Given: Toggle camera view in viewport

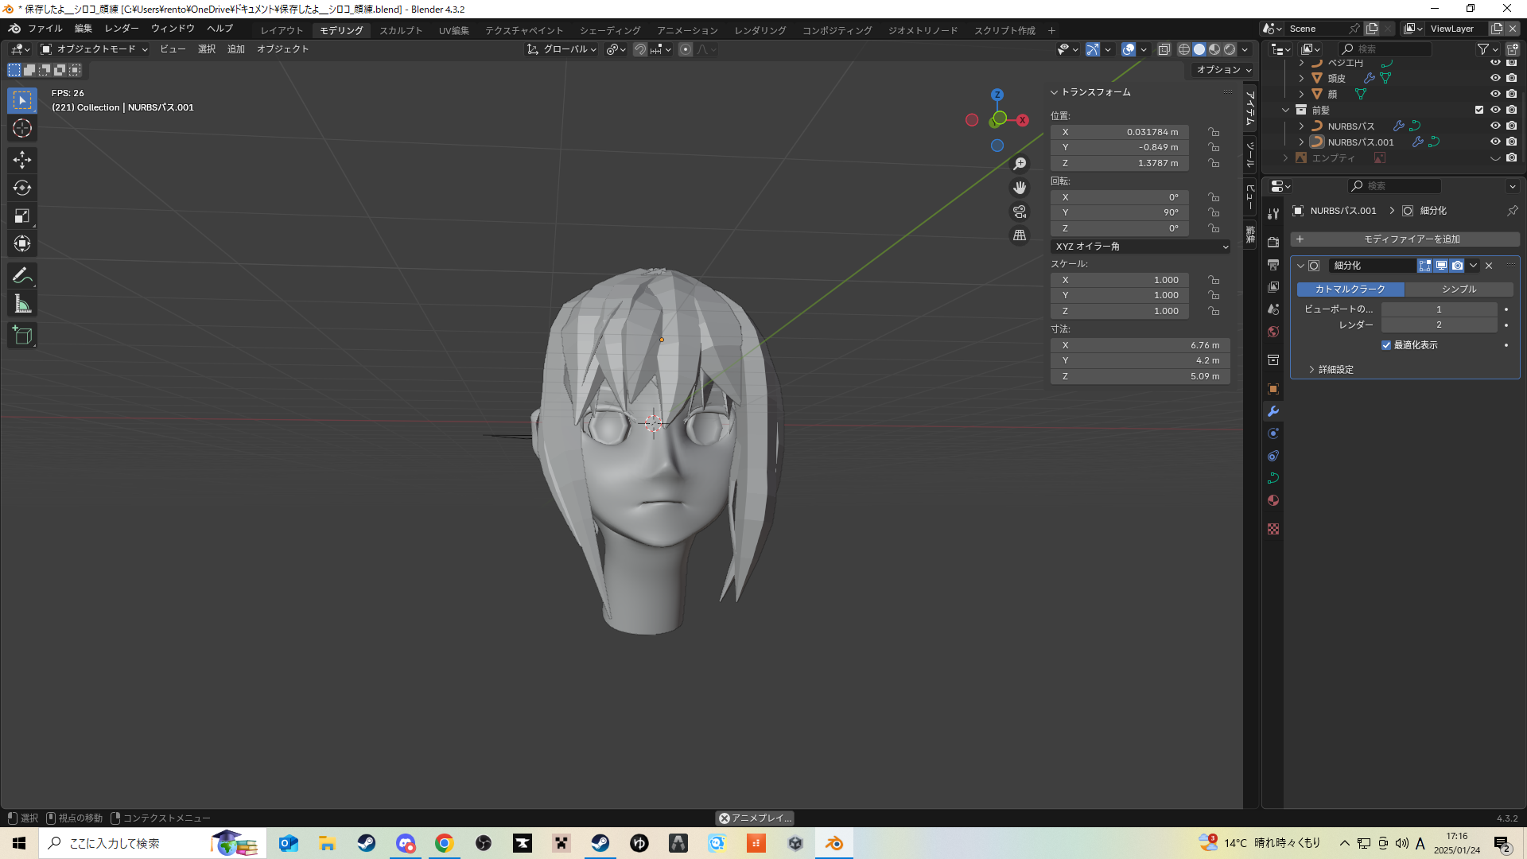Looking at the screenshot, I should point(1020,212).
